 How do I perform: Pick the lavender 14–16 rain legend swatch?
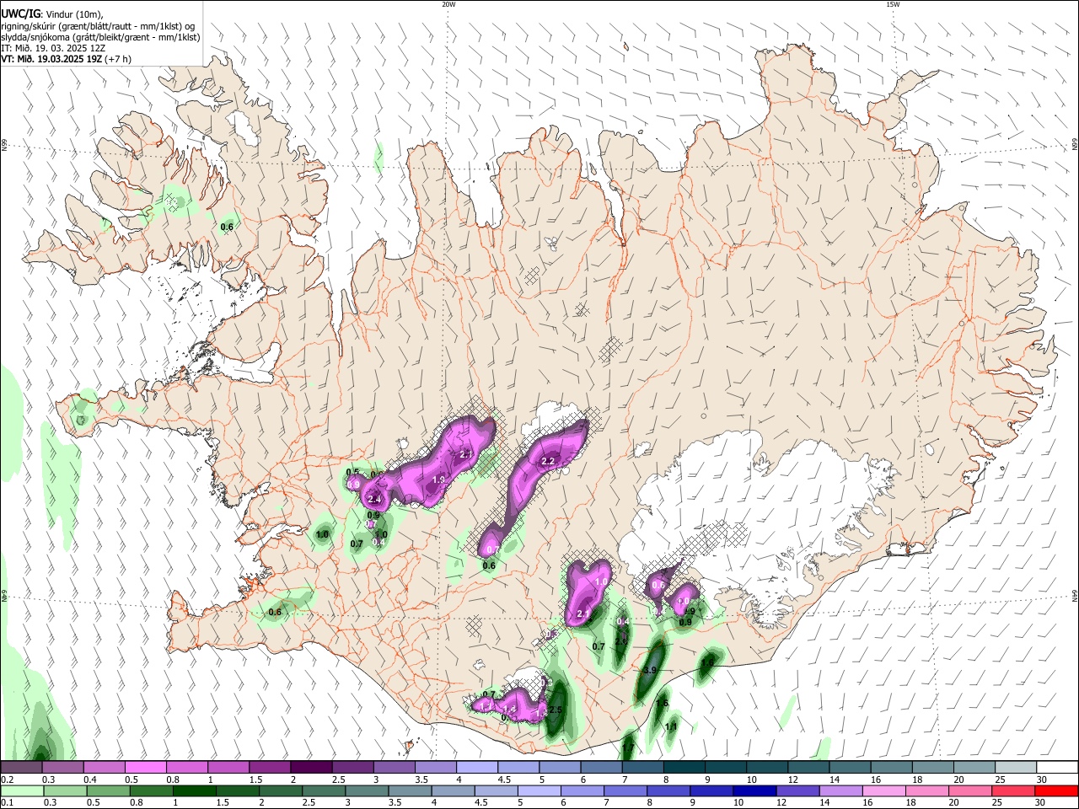(841, 790)
